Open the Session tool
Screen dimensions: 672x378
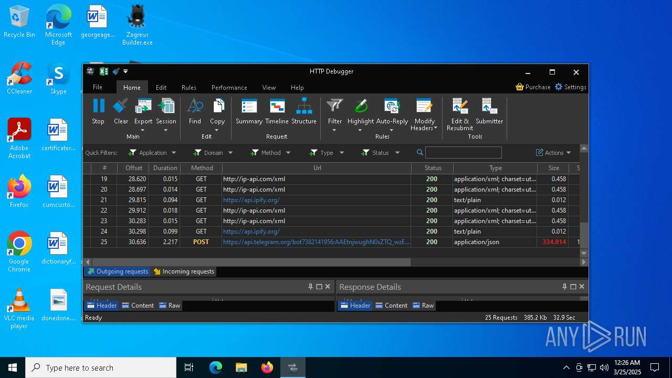(x=166, y=111)
